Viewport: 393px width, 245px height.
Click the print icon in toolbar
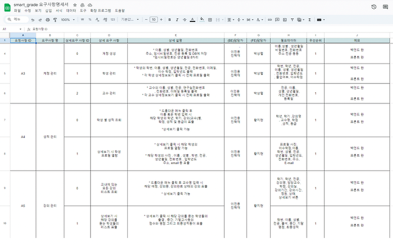click(48, 20)
